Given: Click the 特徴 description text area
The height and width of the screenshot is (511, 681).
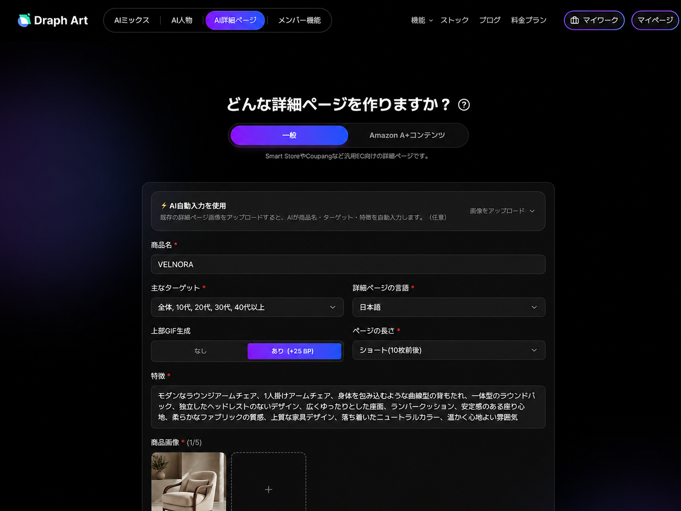Looking at the screenshot, I should (348, 407).
